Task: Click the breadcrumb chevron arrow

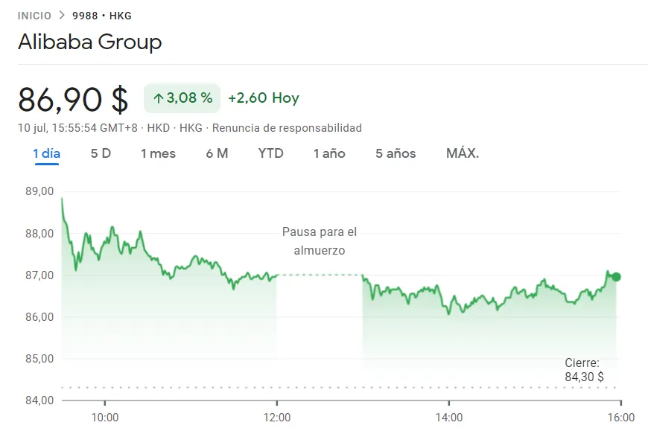Action: 62,16
